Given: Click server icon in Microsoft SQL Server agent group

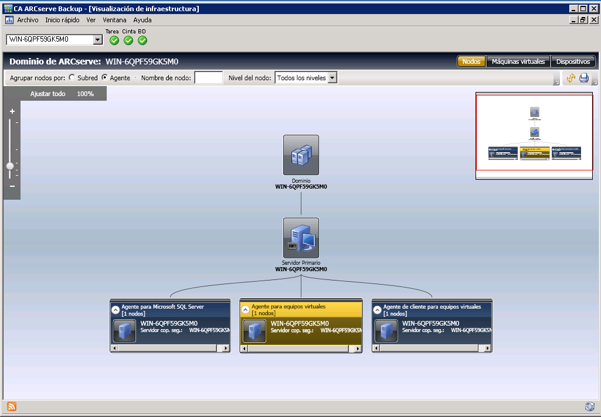Looking at the screenshot, I should [124, 331].
